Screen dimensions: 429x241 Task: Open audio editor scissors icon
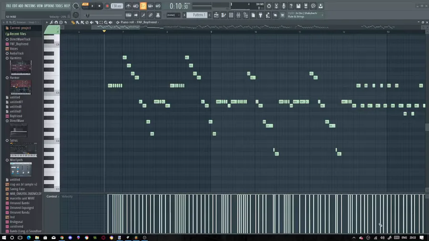click(276, 6)
